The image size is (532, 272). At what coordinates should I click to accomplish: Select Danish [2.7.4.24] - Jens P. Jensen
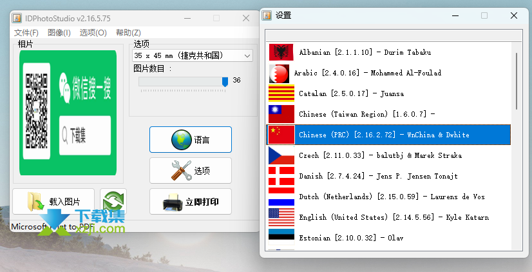(388, 176)
